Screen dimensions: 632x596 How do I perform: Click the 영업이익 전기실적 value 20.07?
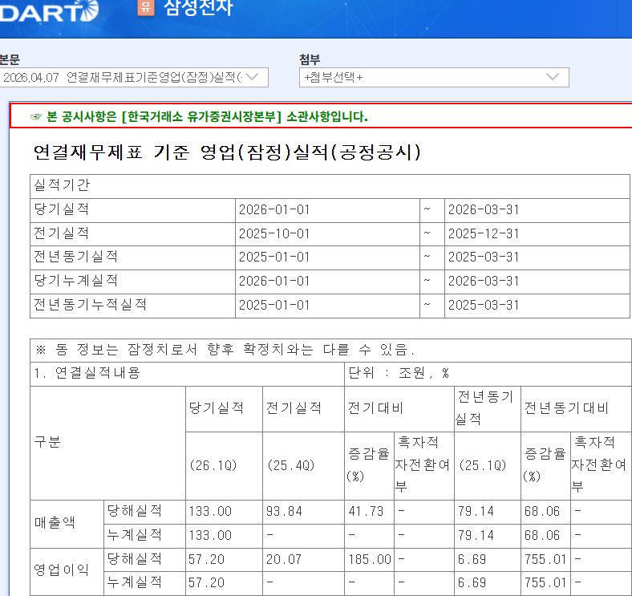[x=284, y=559]
